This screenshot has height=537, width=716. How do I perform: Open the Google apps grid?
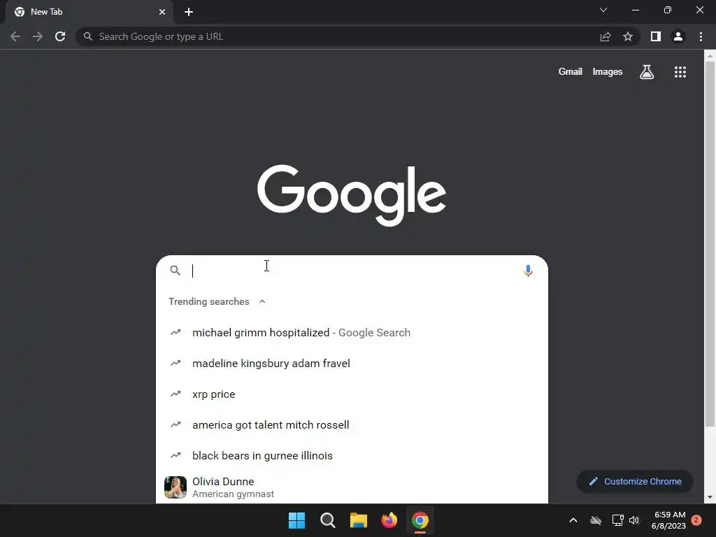(x=680, y=72)
